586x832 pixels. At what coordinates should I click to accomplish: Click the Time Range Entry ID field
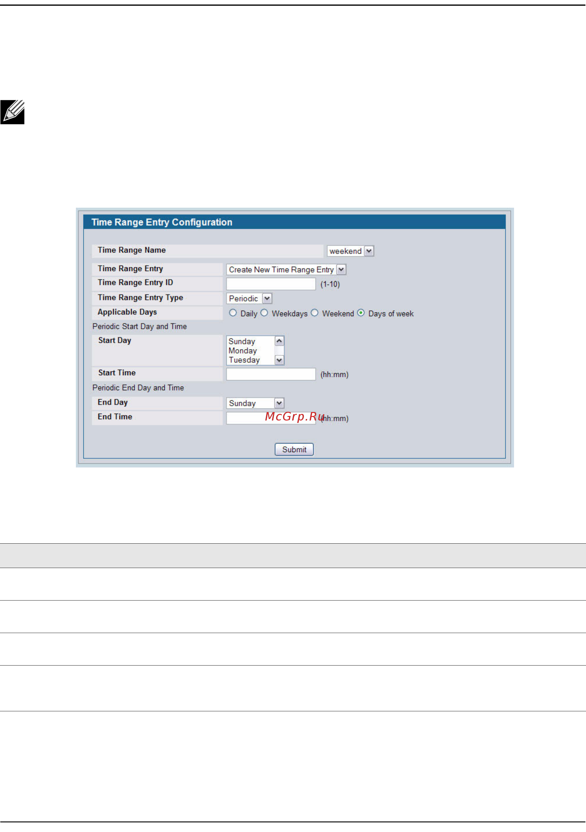tap(271, 284)
